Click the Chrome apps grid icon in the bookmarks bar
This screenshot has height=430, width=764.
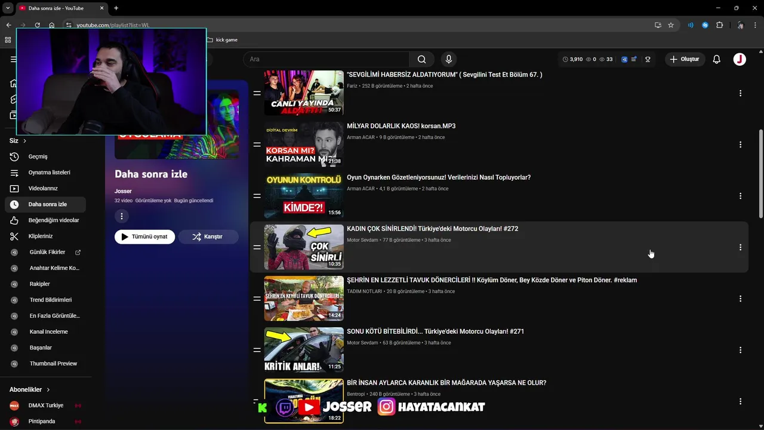click(8, 40)
